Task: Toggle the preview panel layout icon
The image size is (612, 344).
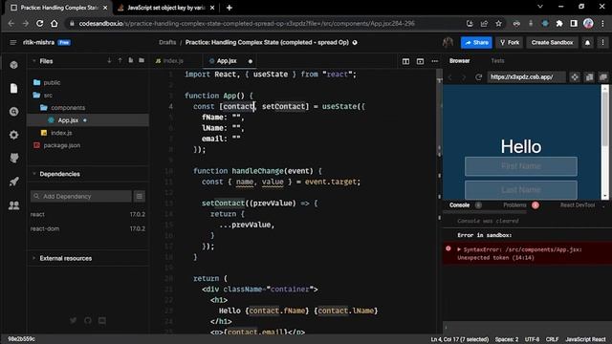Action: pyautogui.click(x=420, y=61)
